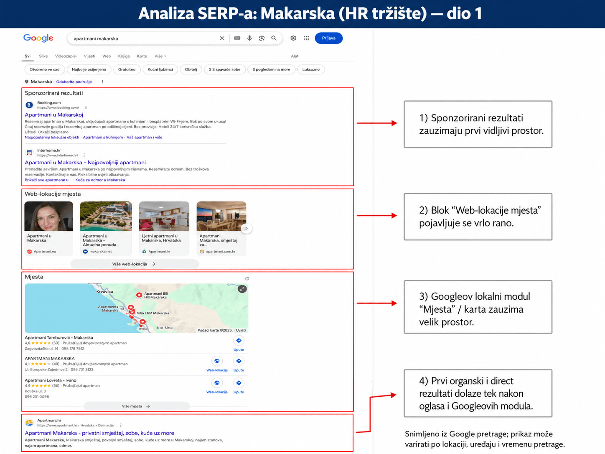Image resolution: width=605 pixels, height=454 pixels.
Task: Apply the 'Najbolje ocijenjeno' filter chip
Action: click(x=89, y=69)
